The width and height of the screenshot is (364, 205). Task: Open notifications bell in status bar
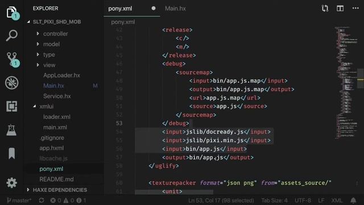pos(353,200)
